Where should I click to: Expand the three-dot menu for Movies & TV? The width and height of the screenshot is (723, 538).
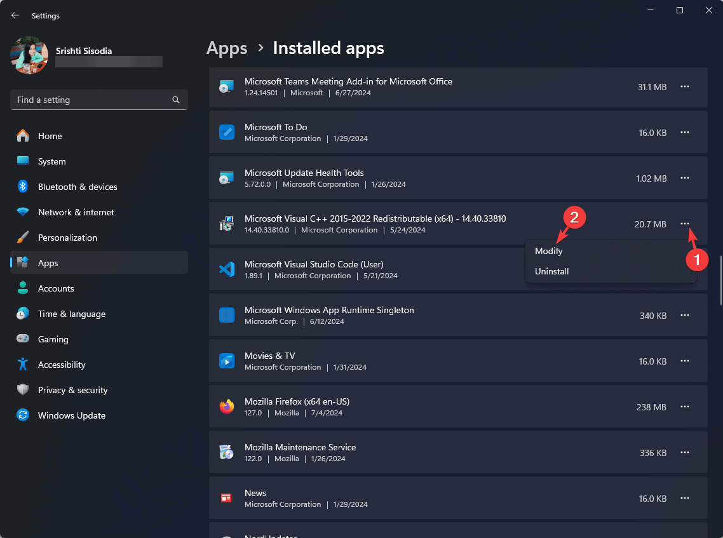click(685, 361)
